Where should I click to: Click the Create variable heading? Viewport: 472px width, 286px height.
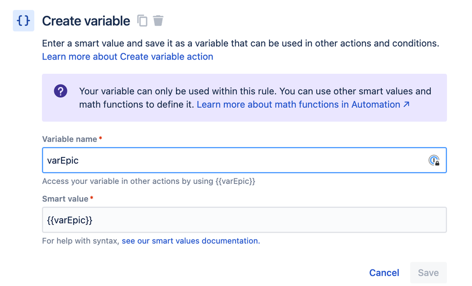[86, 21]
